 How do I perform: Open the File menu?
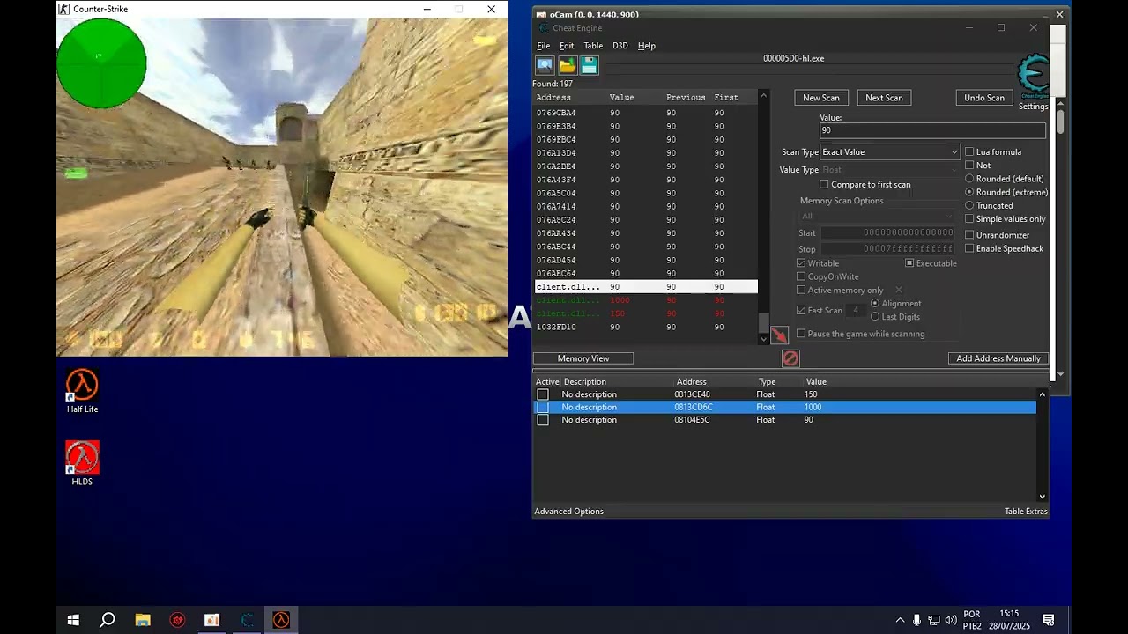(544, 46)
